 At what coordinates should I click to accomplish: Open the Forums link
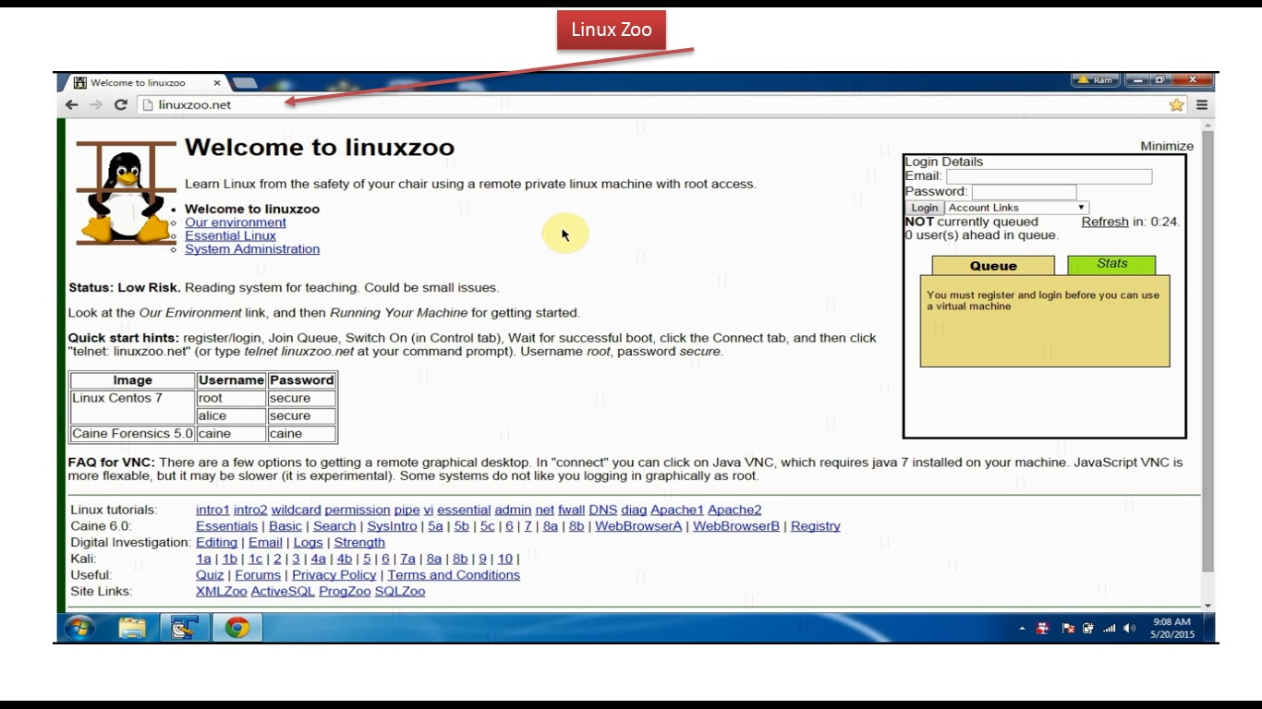click(258, 575)
